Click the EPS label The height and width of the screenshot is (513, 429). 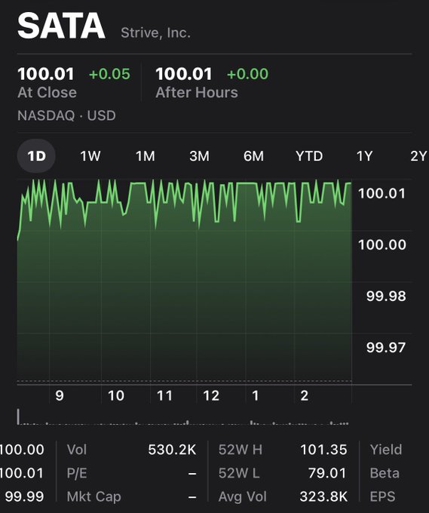coord(382,496)
